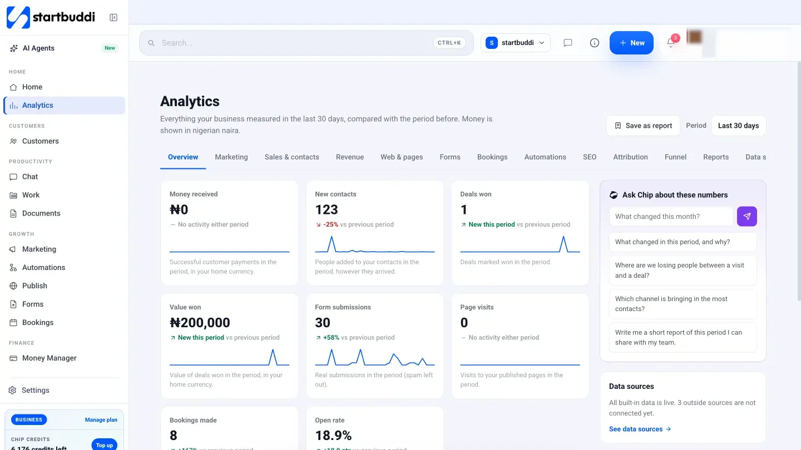Switch to the Sales & contacts tab

coord(292,157)
